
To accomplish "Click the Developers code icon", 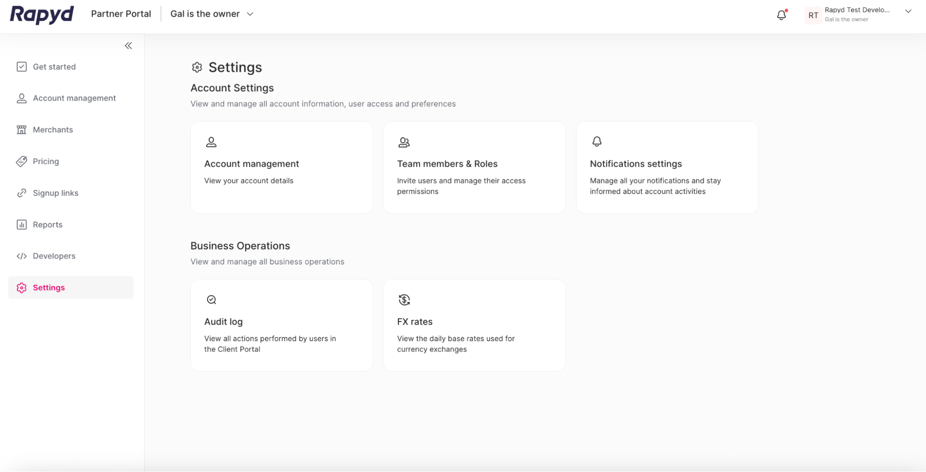I will (21, 256).
